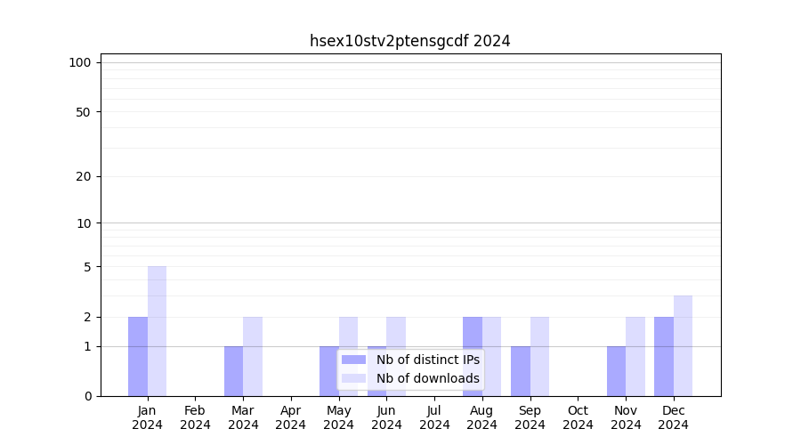Click the September 2024 downloads bar

coord(539,356)
